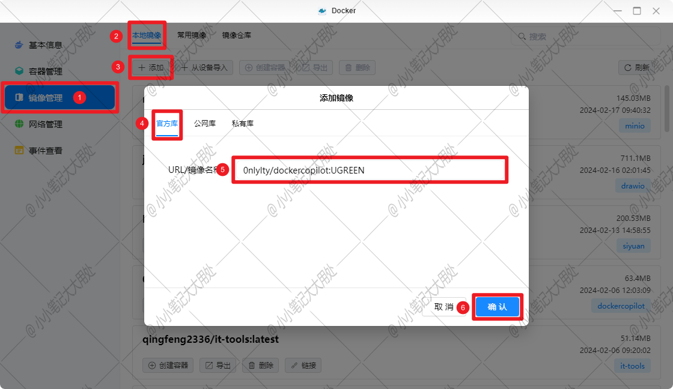This screenshot has width=673, height=389.
Task: Click the minio image tag
Action: [635, 125]
